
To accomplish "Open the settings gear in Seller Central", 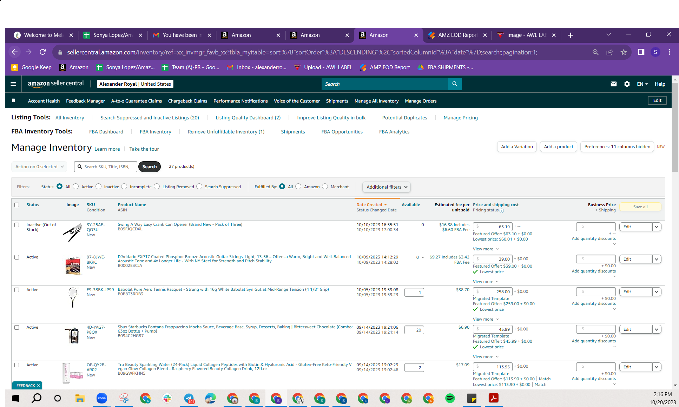I will pos(627,84).
